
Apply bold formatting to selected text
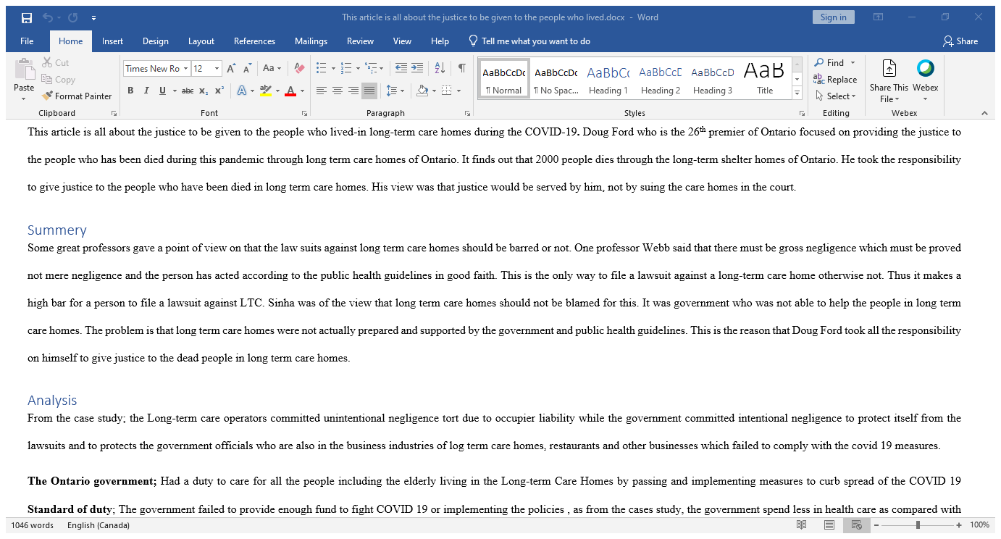(x=130, y=90)
